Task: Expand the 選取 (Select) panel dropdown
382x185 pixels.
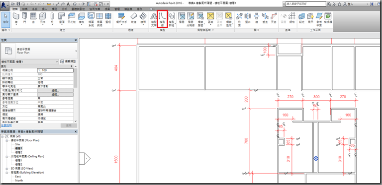Action: (6, 30)
